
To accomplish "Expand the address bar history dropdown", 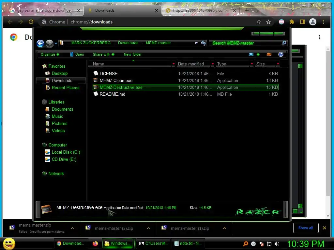I will (x=196, y=43).
